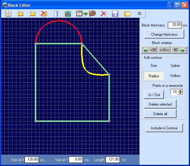The height and width of the screenshot is (166, 190).
Task: Click the bottom-left contour node on canvas
Action: point(36,121)
